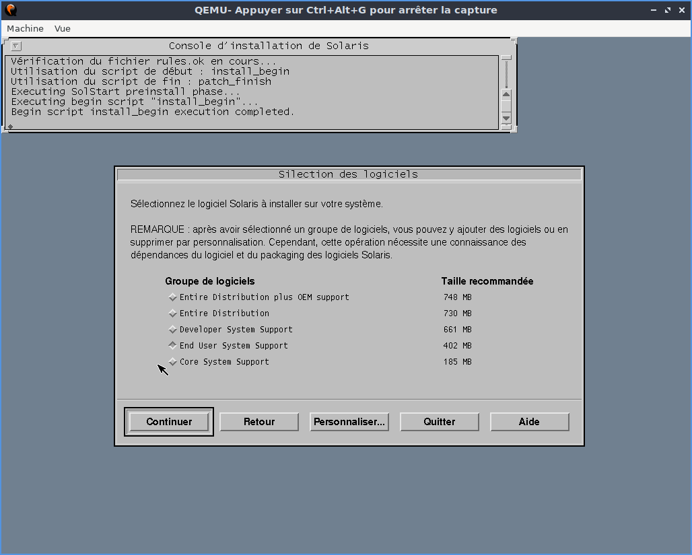
Task: Open help with the Aide button
Action: click(x=529, y=422)
